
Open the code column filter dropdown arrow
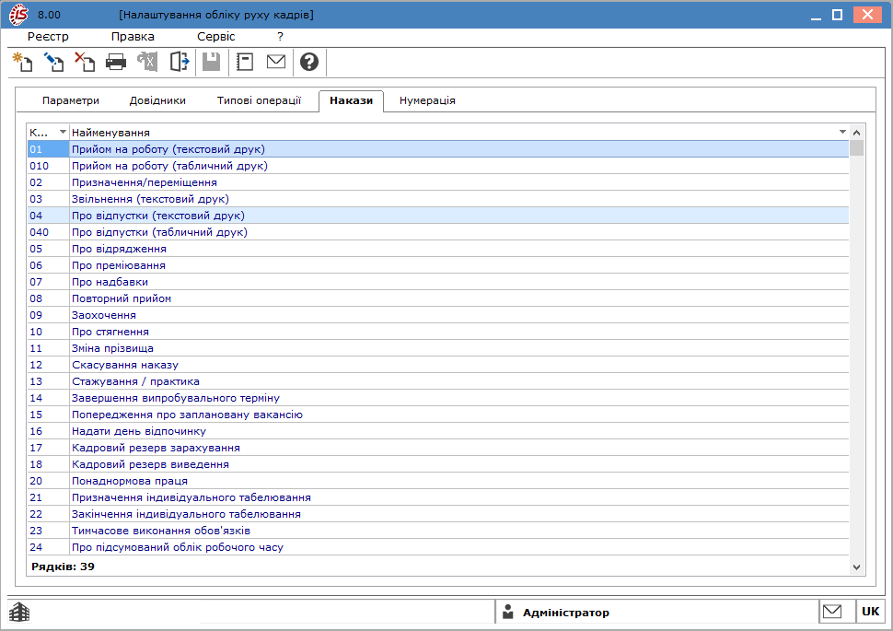click(x=63, y=133)
